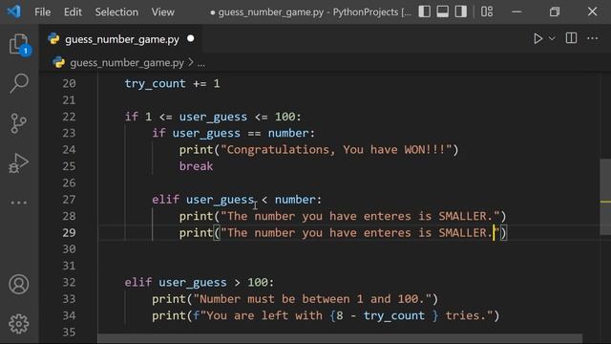The height and width of the screenshot is (344, 611).
Task: Click the breadcrumb chevron after file name
Action: click(x=191, y=62)
